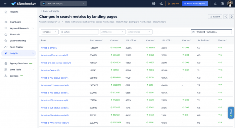Click the Export button
The height and width of the screenshot is (128, 235).
[x=215, y=17]
